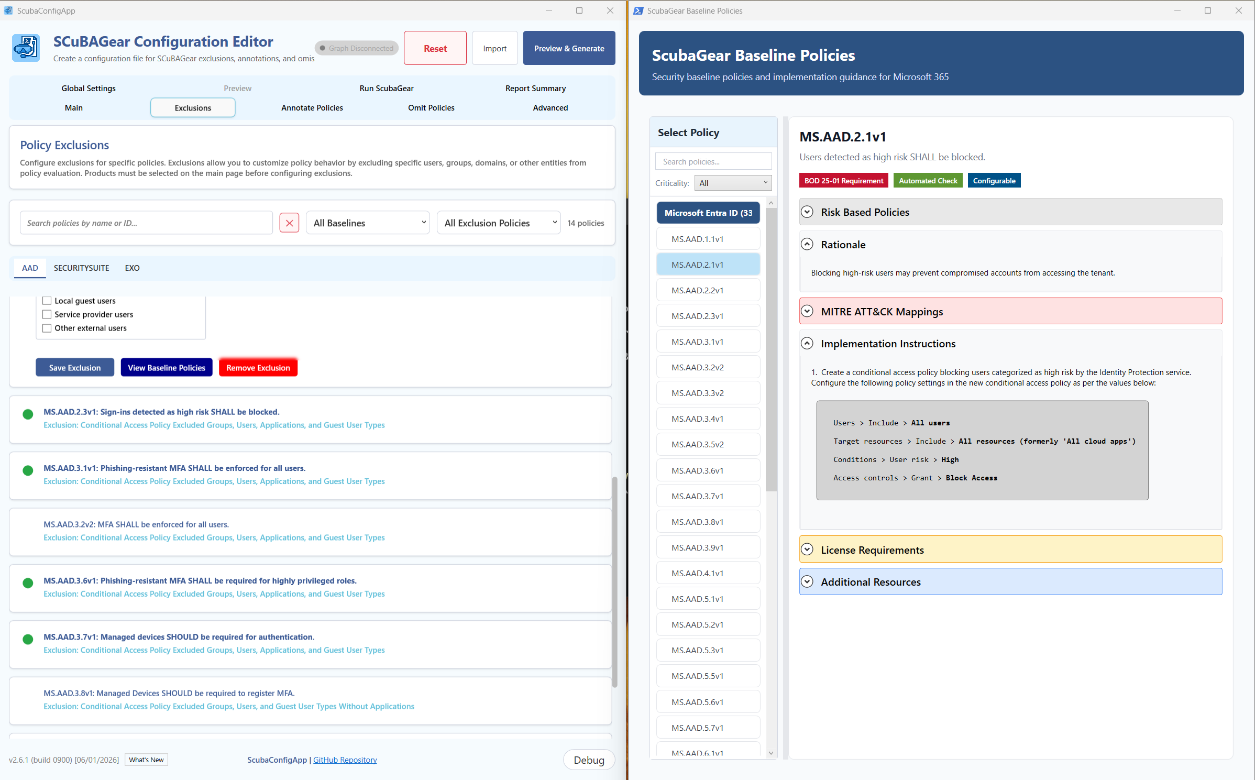Select the AAD product tab
This screenshot has height=780, width=1255.
click(x=30, y=268)
